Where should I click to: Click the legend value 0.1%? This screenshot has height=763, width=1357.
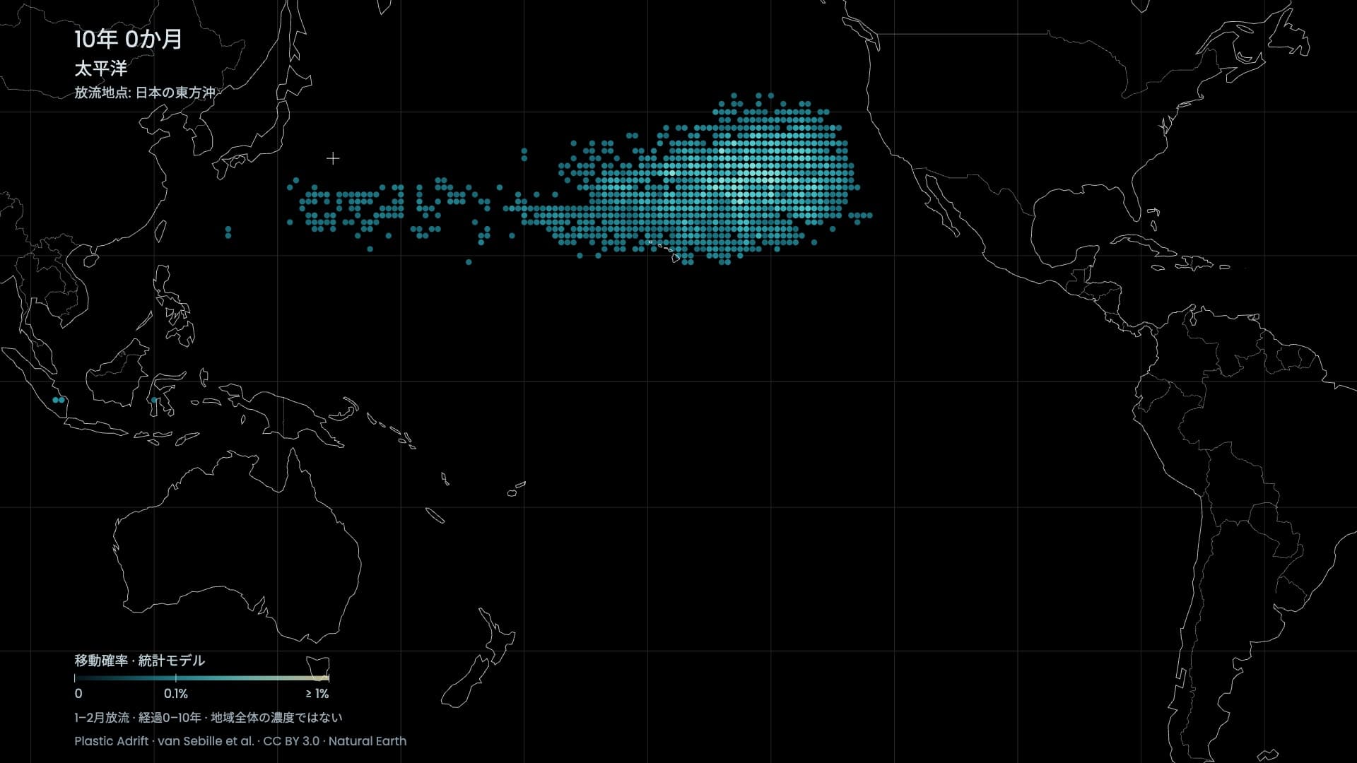(x=176, y=694)
